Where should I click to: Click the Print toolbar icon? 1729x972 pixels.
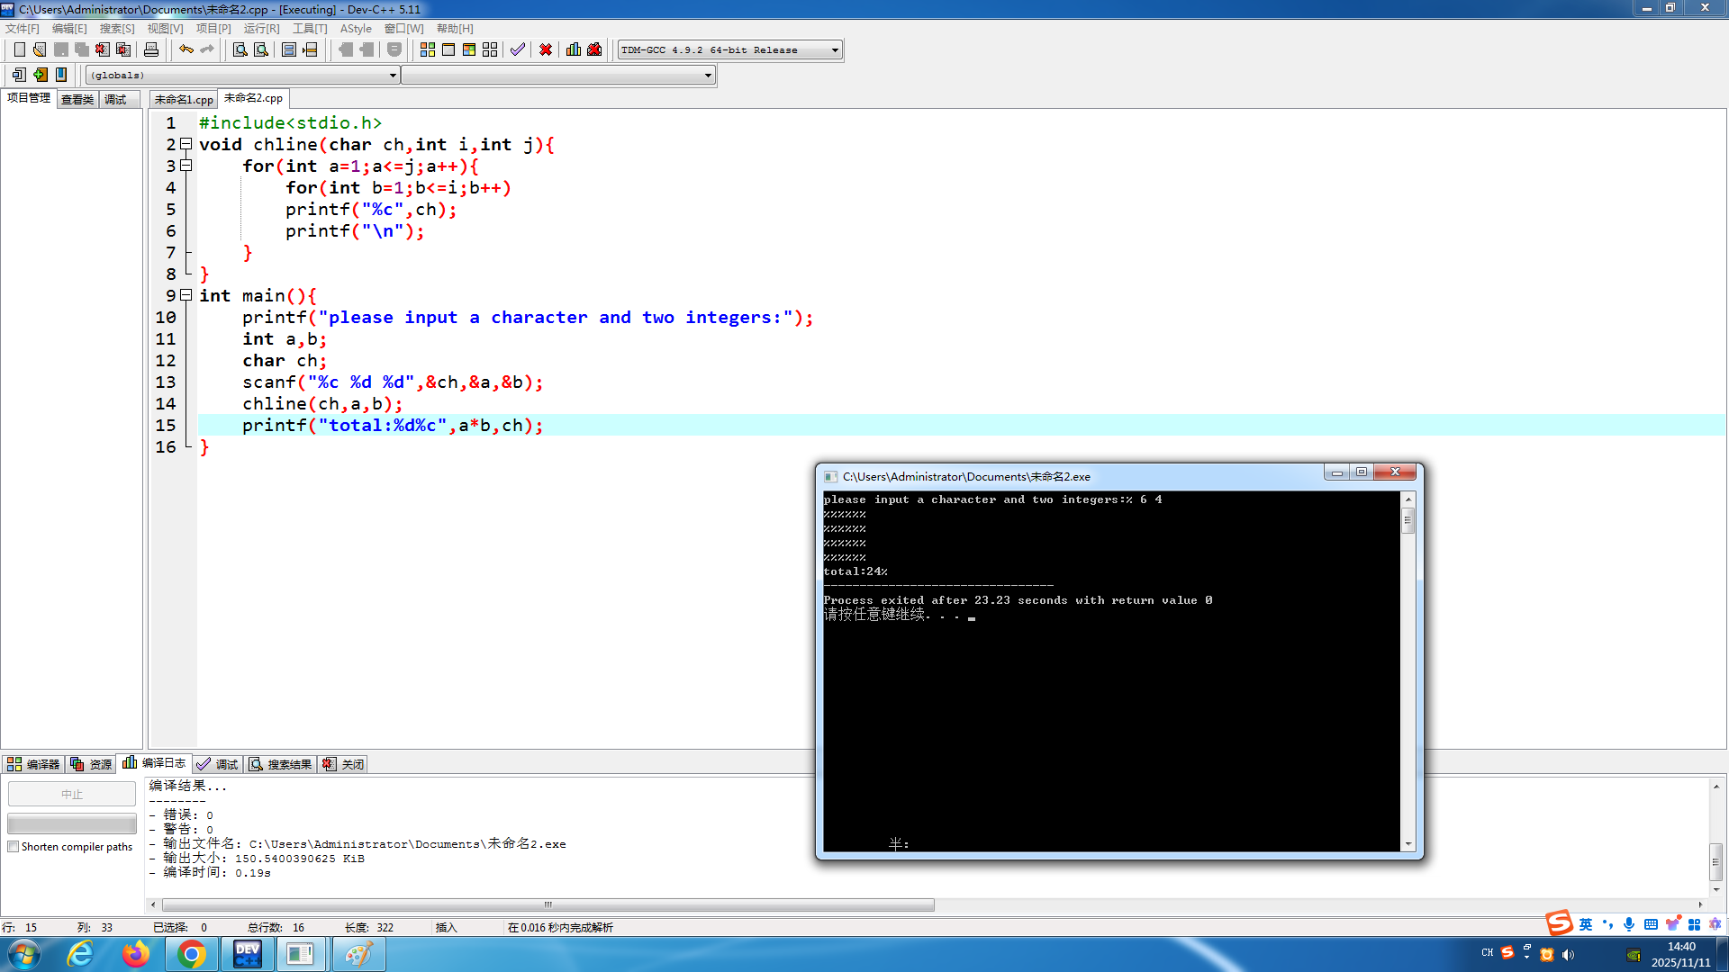tap(151, 49)
